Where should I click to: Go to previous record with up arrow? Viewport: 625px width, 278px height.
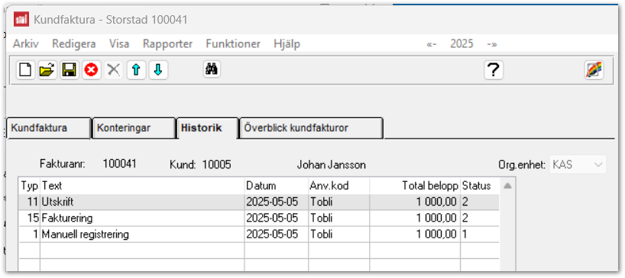tap(136, 70)
